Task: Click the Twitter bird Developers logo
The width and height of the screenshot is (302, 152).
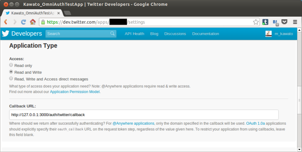Action: click(x=5, y=33)
